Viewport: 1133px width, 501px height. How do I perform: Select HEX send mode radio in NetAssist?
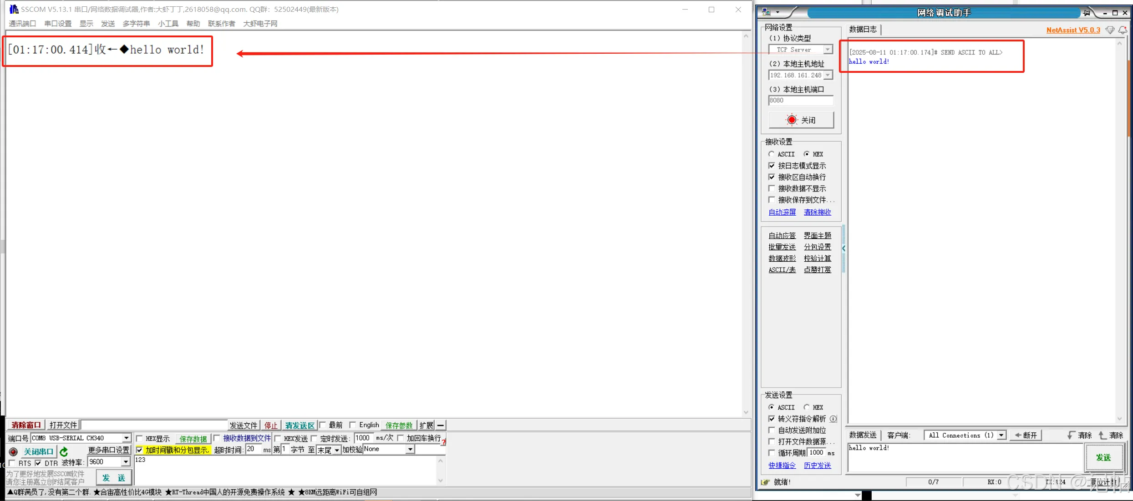coord(807,407)
